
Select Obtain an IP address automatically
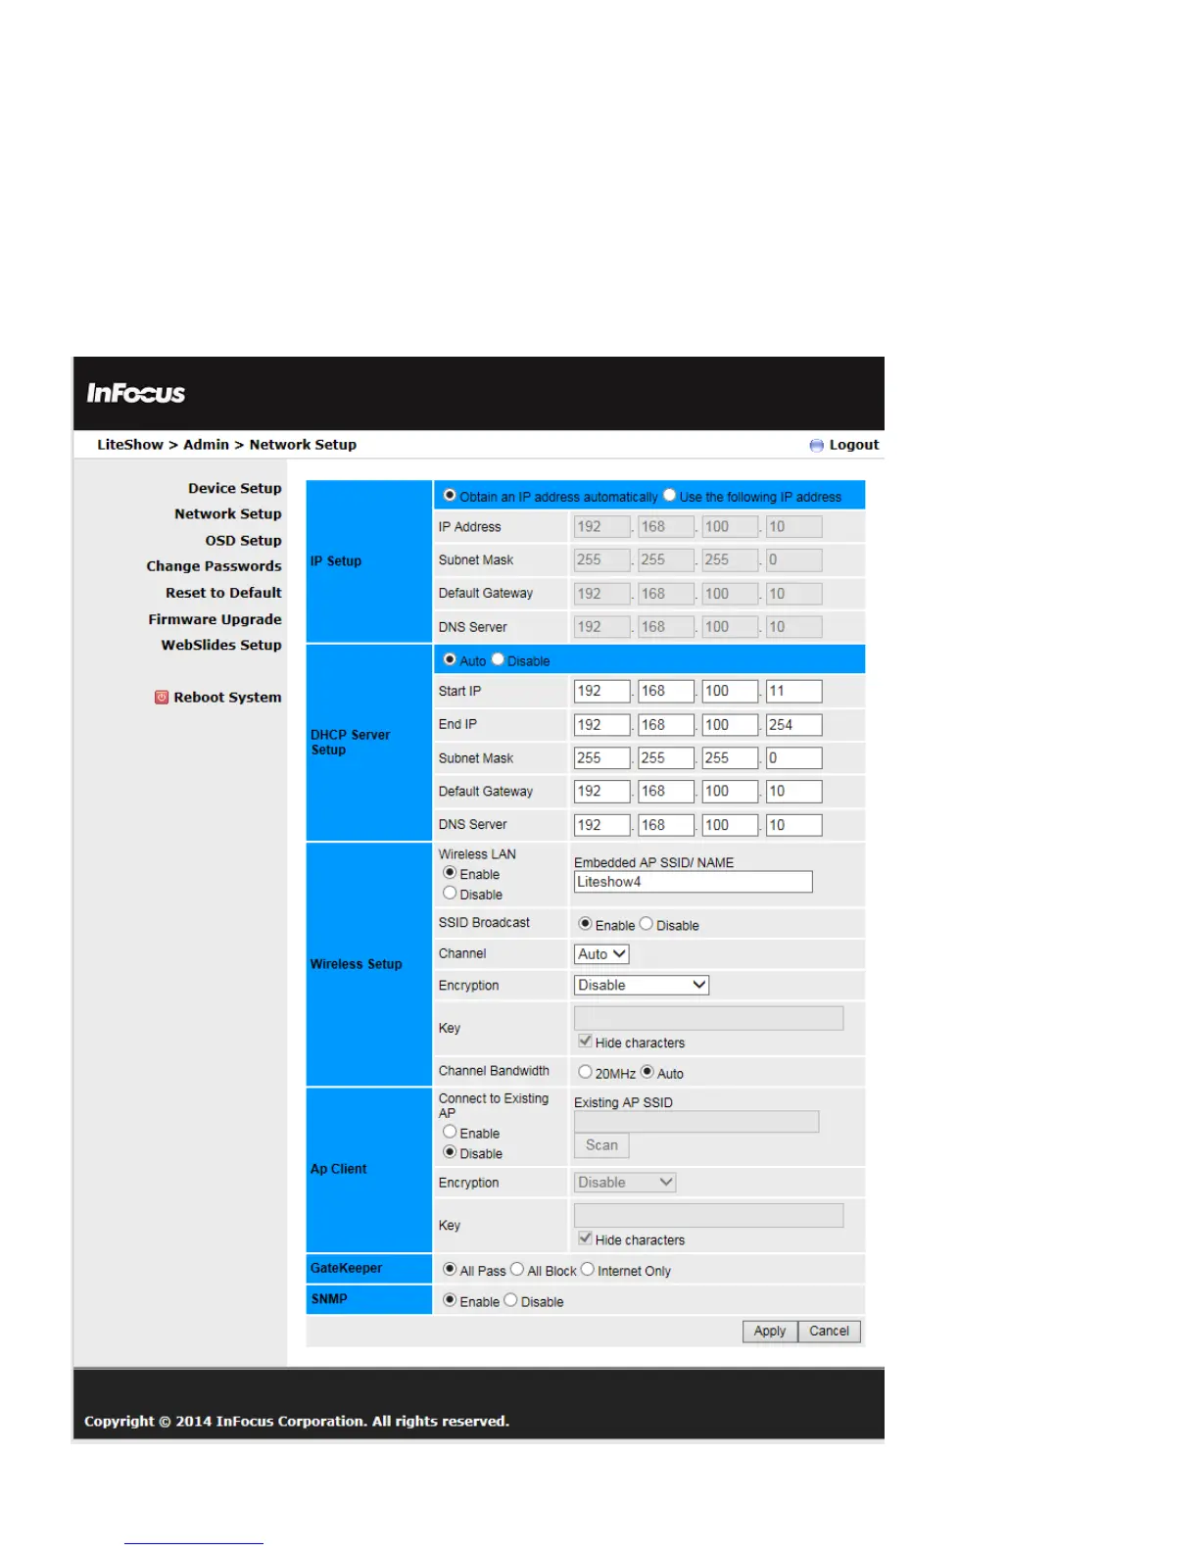[450, 496]
